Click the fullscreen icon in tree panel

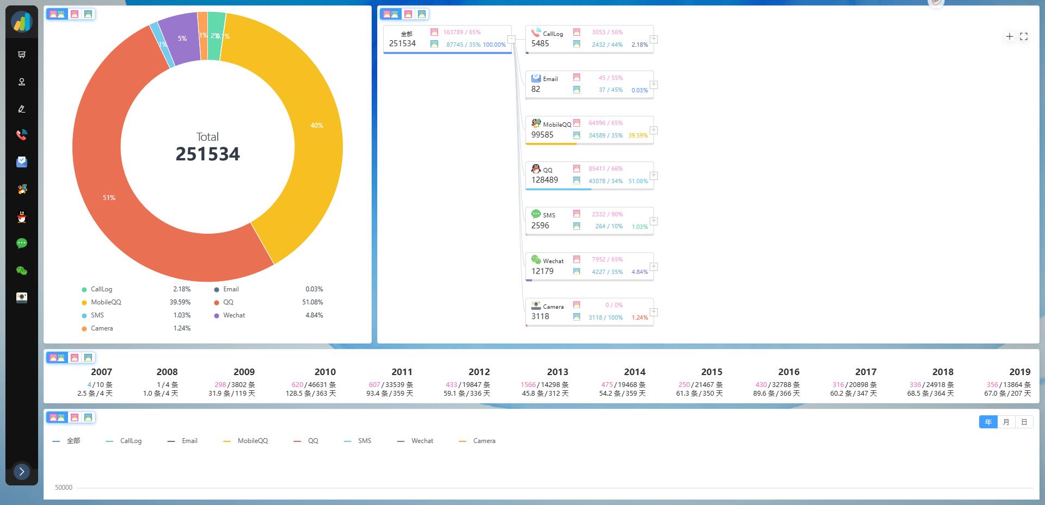(1024, 36)
